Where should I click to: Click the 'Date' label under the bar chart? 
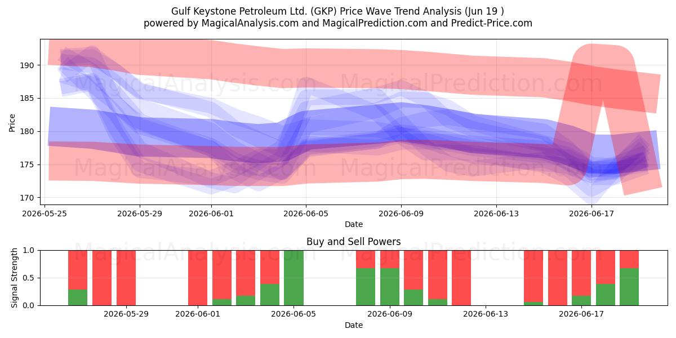[x=354, y=325]
